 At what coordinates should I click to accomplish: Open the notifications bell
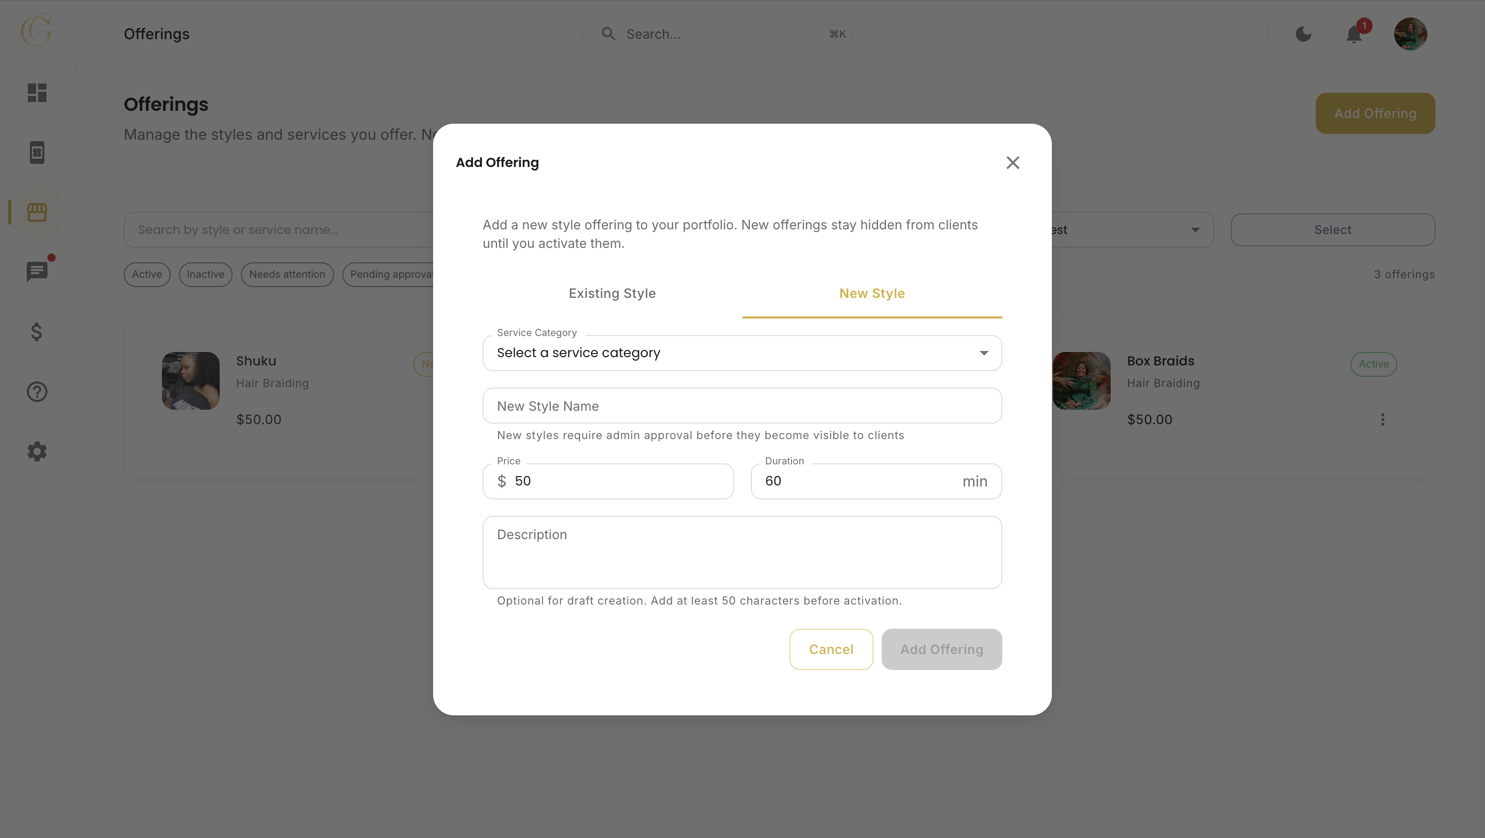(x=1354, y=34)
